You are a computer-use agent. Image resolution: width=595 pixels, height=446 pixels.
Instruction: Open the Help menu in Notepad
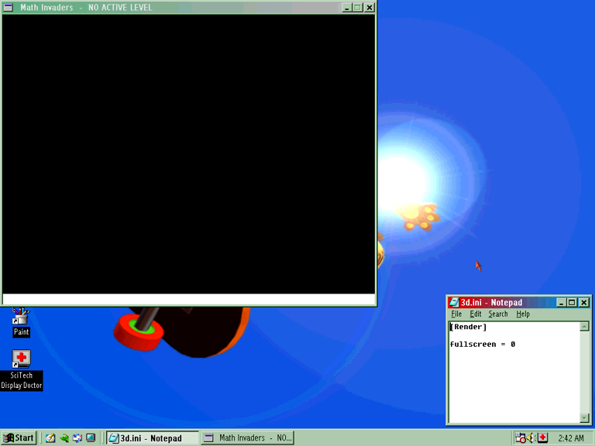[x=523, y=314]
